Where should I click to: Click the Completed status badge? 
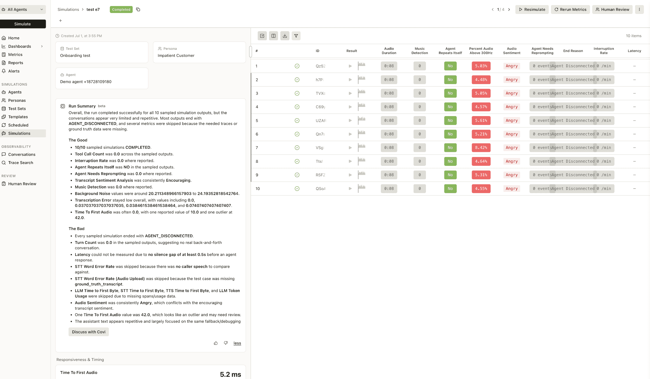(x=121, y=10)
